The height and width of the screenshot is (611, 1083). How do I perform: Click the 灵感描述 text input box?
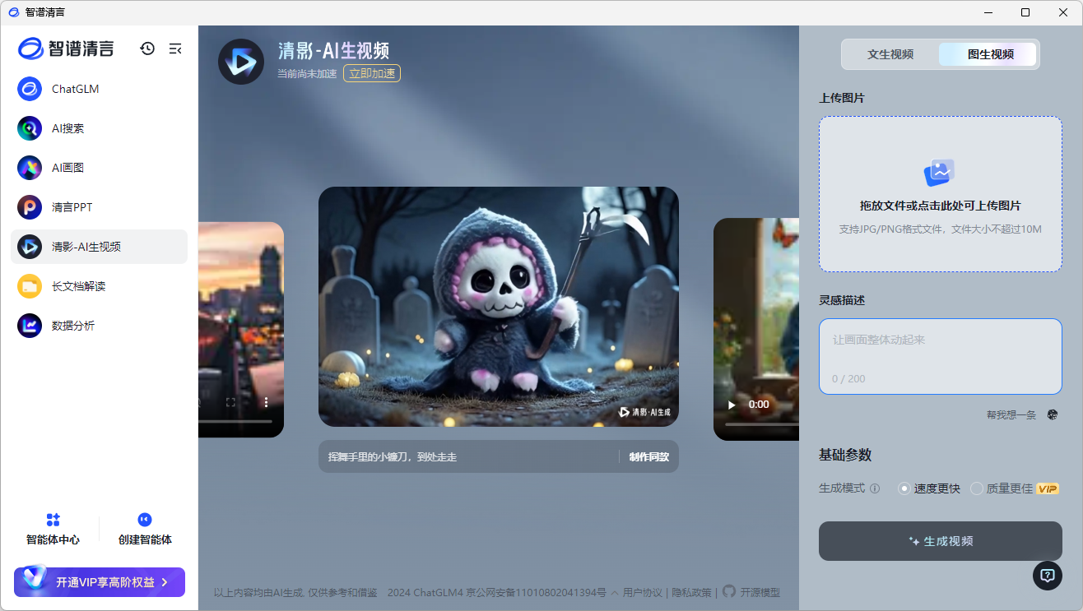(940, 356)
